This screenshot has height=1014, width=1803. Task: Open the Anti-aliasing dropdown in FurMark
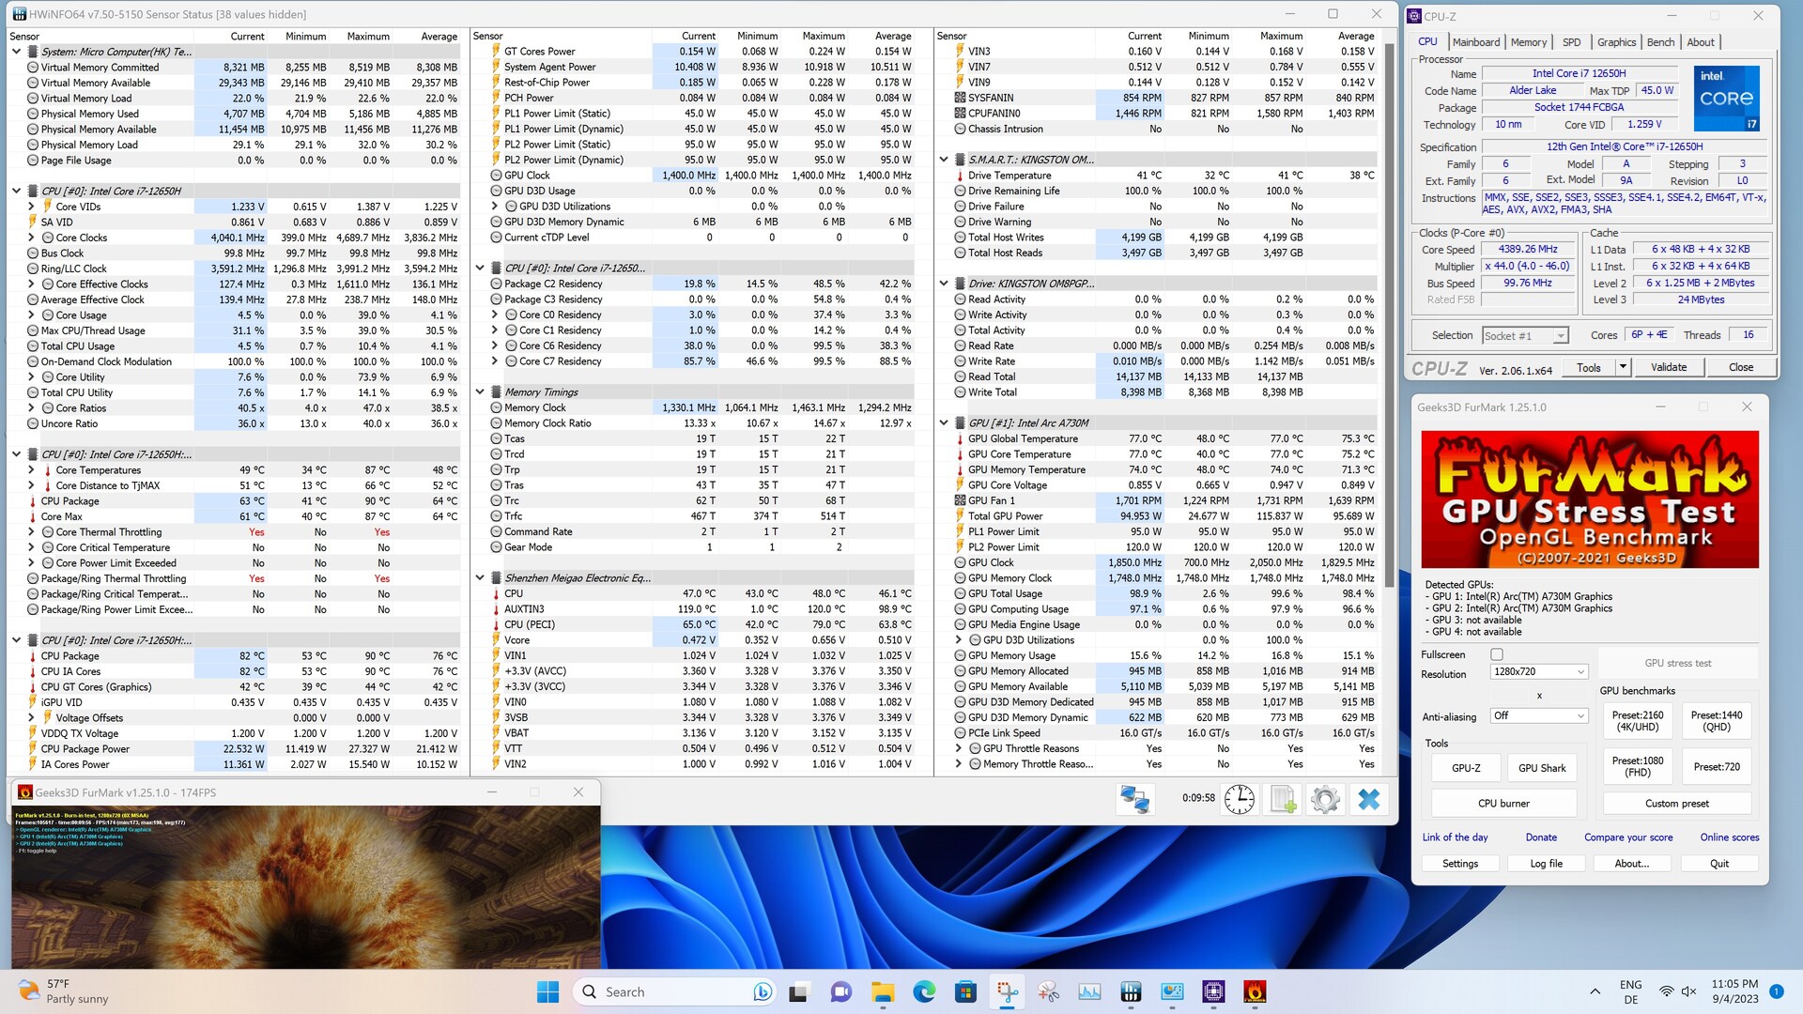[1538, 715]
